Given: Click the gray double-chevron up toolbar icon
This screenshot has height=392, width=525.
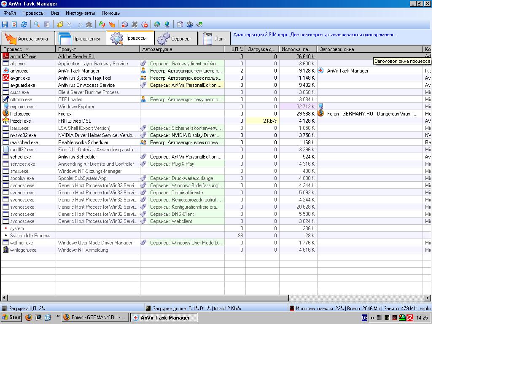Looking at the screenshot, I should coord(89,24).
